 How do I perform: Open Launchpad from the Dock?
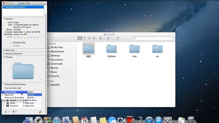click(x=38, y=120)
